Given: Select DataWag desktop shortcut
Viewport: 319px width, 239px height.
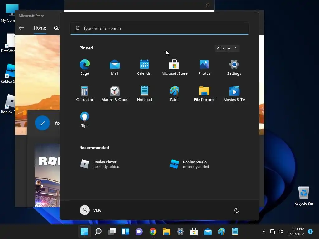Looking at the screenshot, I should (x=8, y=43).
